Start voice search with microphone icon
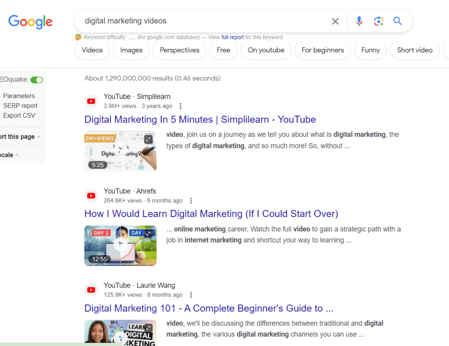This screenshot has width=449, height=346. (359, 21)
